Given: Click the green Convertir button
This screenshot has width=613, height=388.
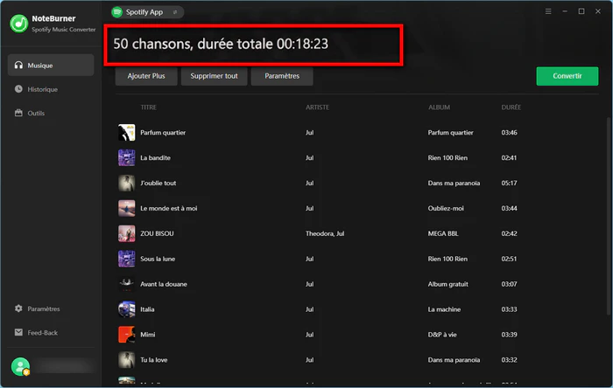Looking at the screenshot, I should [x=567, y=76].
